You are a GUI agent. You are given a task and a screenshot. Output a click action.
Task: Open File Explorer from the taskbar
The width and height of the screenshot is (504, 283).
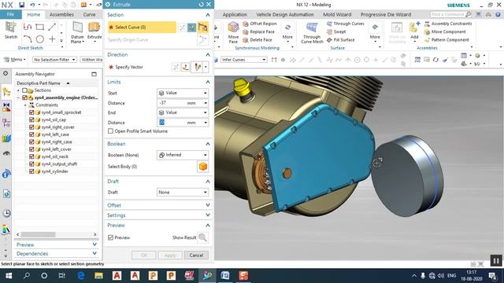[x=98, y=276]
